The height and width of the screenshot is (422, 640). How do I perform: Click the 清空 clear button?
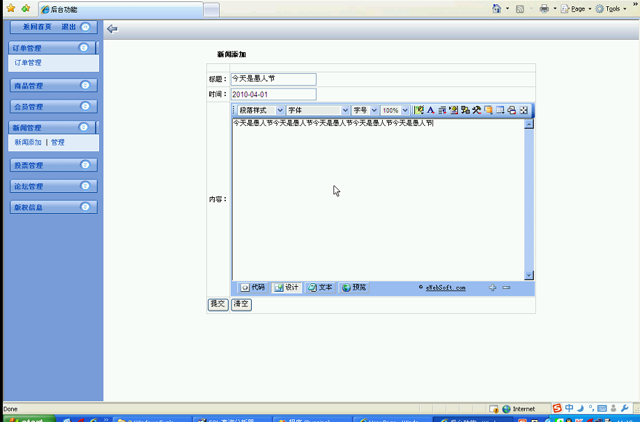241,304
